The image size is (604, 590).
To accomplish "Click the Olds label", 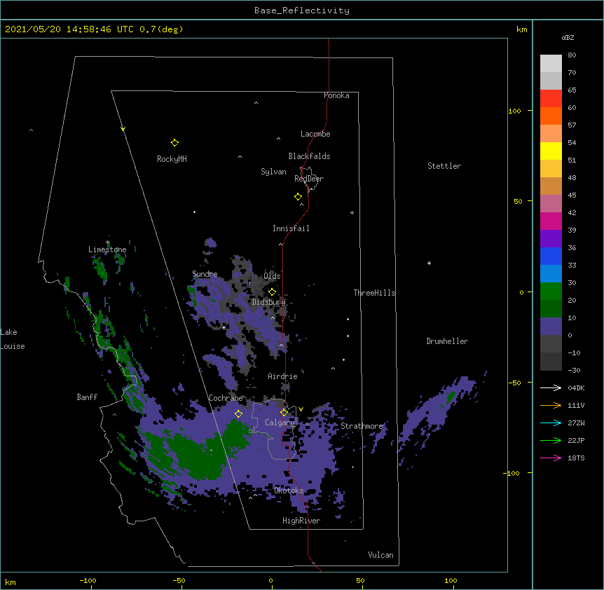I will tap(272, 276).
